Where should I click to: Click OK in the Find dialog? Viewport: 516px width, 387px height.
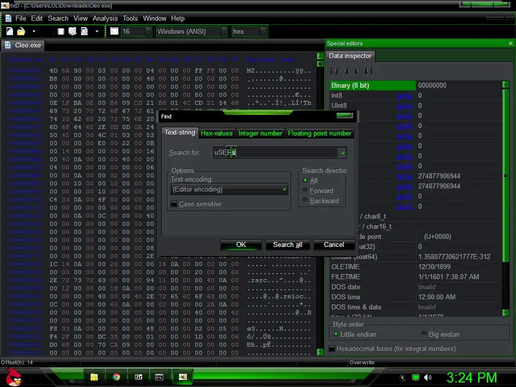click(x=241, y=245)
